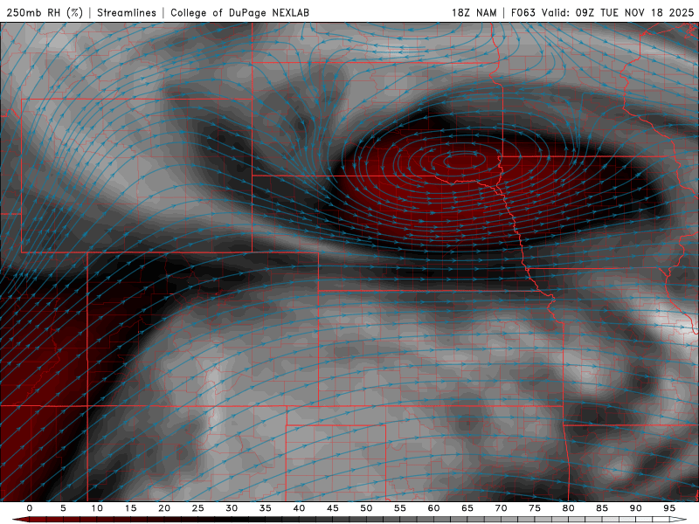699x524 pixels.
Task: Click the 55 label on the legend
Action: [400, 508]
